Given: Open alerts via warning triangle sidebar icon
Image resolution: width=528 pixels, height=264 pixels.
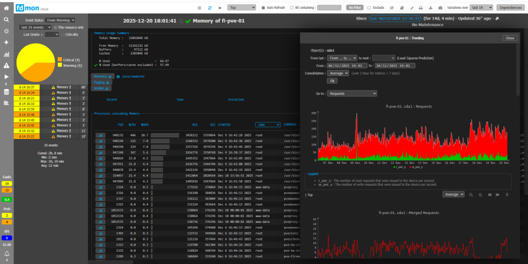Looking at the screenshot, I should click(x=6, y=65).
